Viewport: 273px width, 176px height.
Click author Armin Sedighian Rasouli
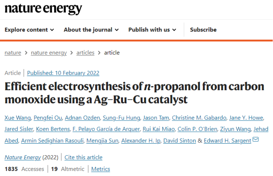pos(52,140)
